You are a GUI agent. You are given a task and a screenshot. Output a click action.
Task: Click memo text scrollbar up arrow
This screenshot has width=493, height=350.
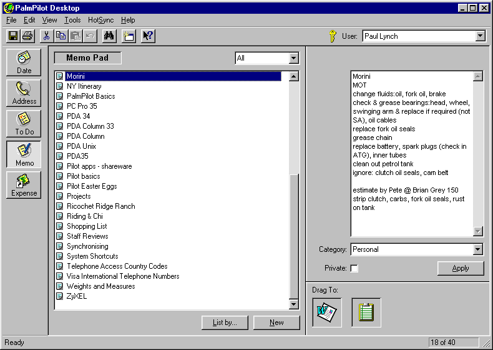coord(477,76)
